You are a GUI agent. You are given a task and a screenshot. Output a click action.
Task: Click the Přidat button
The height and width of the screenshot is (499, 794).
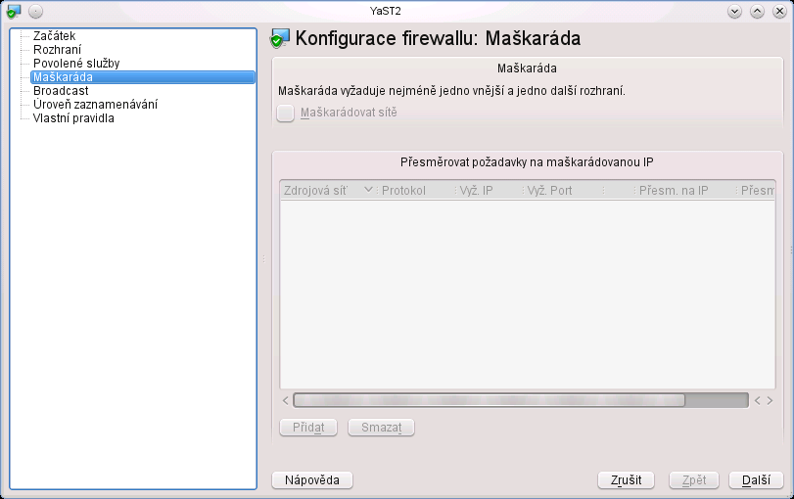point(308,428)
